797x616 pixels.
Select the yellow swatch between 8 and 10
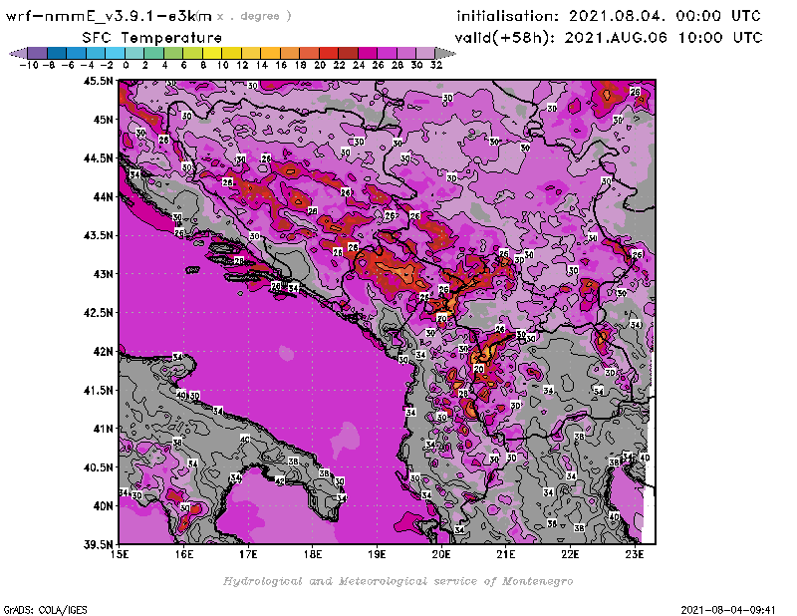212,53
